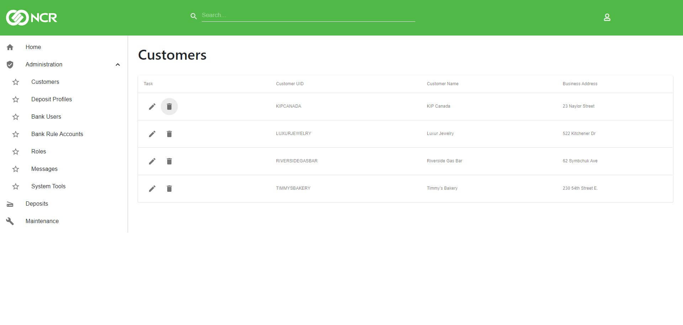
Task: Click the Maintenance wrench icon
Action: (x=10, y=221)
